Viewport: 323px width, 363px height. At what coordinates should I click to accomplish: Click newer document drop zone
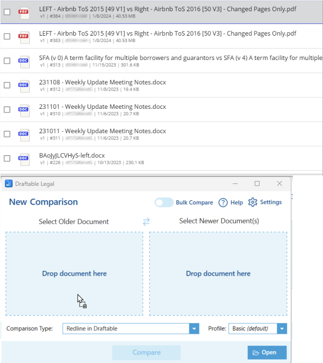coord(218,274)
